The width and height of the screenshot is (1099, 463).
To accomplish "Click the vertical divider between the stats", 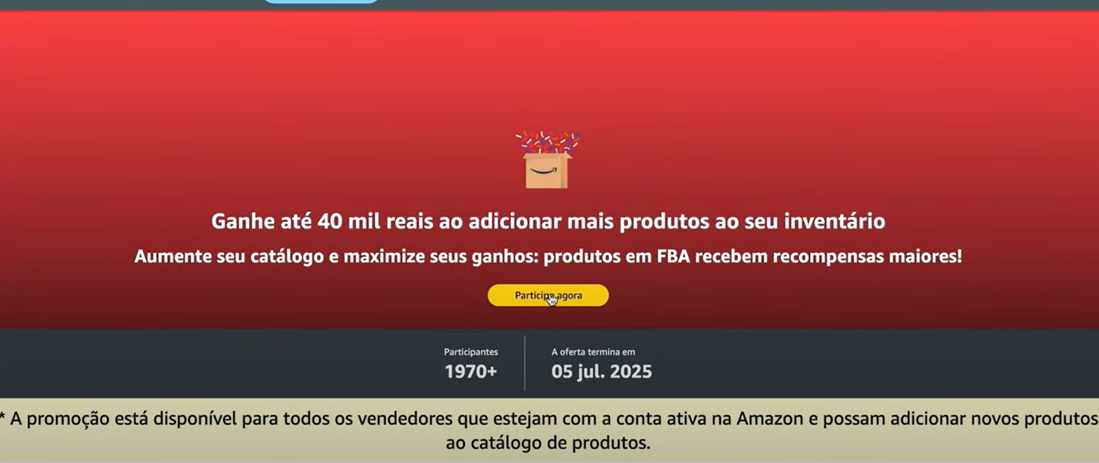I will [525, 363].
